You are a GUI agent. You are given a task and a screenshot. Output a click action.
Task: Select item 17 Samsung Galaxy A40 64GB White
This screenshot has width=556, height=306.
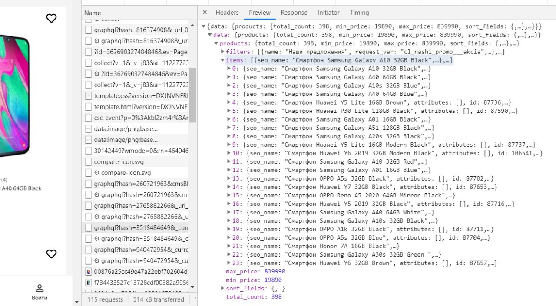pyautogui.click(x=334, y=213)
